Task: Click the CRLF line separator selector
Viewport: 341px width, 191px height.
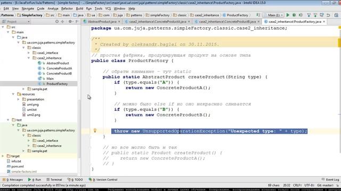Action: 297,185
